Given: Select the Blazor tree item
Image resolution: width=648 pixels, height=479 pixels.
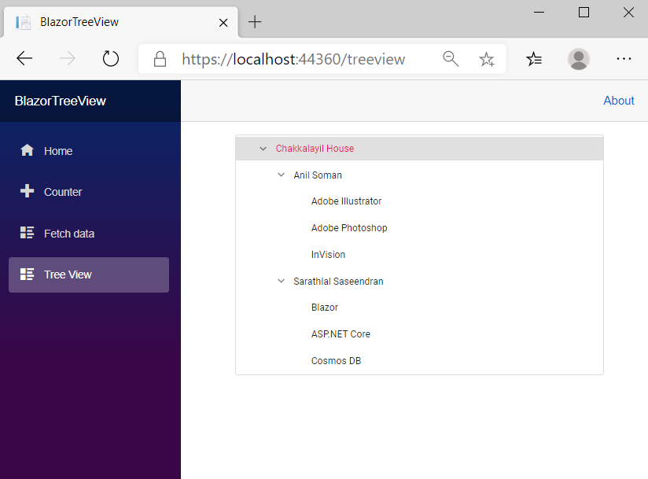Looking at the screenshot, I should coord(324,307).
